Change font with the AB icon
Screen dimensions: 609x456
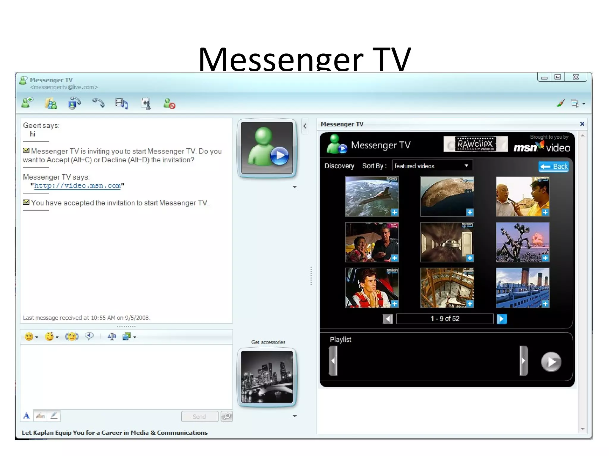112,337
